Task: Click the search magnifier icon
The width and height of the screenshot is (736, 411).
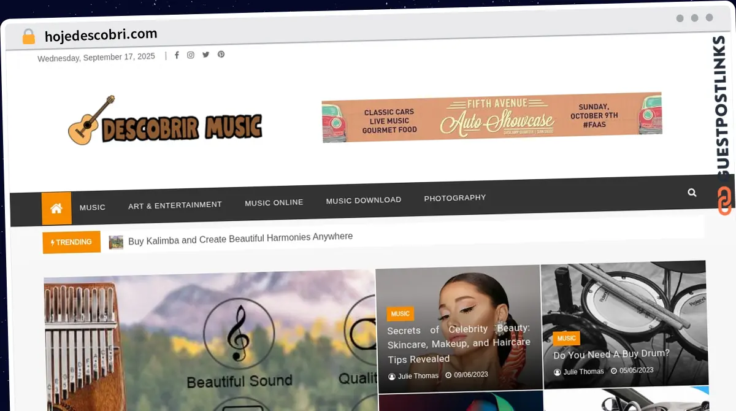Action: tap(692, 192)
